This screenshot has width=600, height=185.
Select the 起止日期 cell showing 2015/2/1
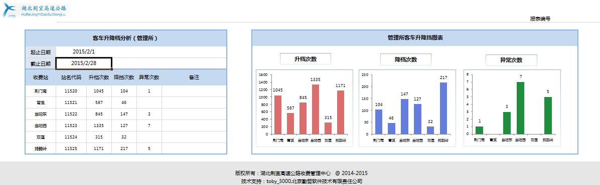coord(84,52)
